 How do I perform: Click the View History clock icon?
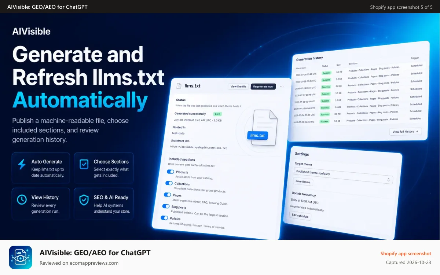point(22,200)
